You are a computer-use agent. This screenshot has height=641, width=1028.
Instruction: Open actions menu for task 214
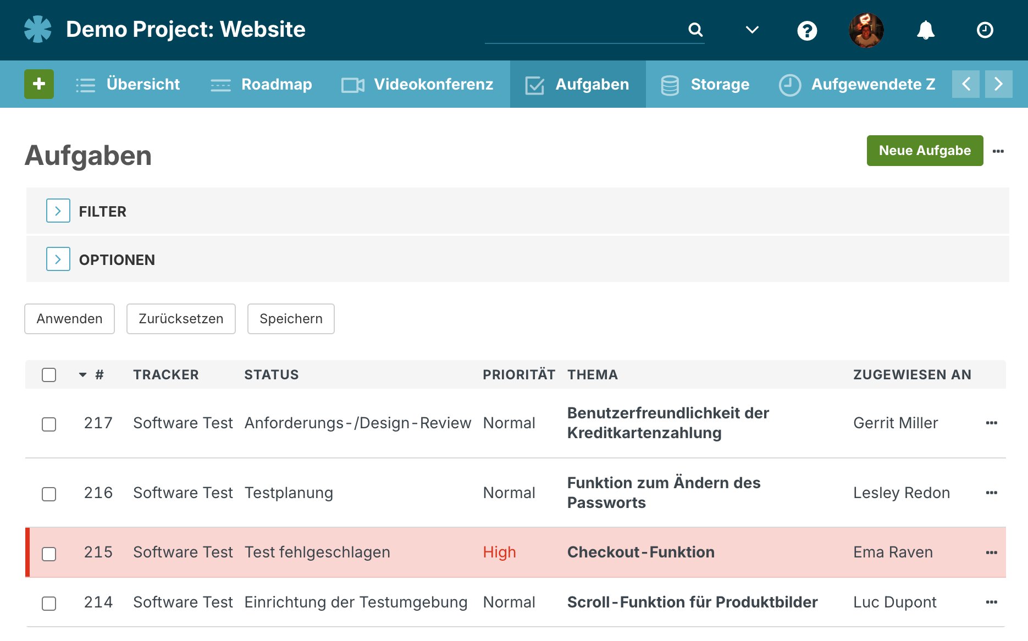(x=992, y=602)
